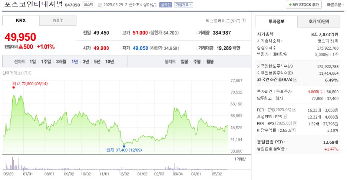Screen dimensions: 347x180
Task: Click the 거래량 value 384,987
Action: pos(222,33)
